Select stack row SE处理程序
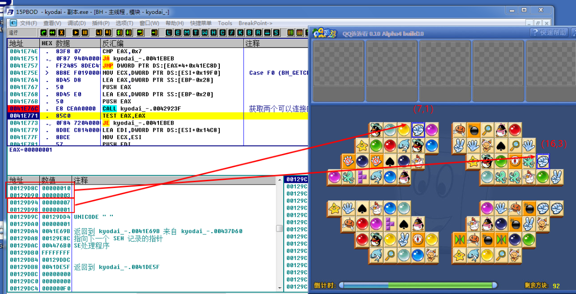576x294 pixels. 91,246
